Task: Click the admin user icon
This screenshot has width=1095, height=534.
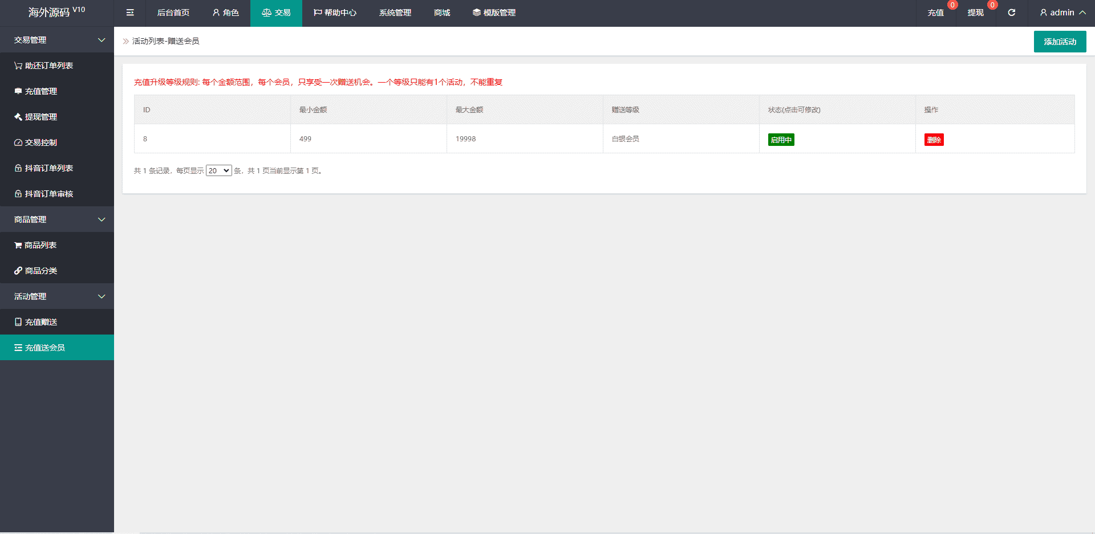Action: 1044,13
